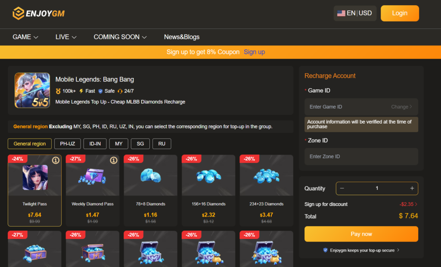Click the US flag language icon

coord(341,13)
